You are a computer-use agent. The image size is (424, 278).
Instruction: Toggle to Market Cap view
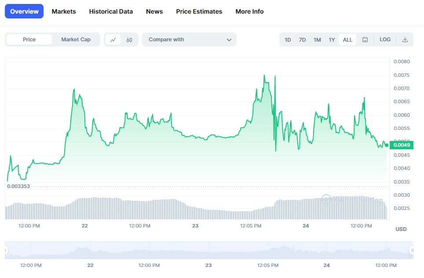(x=76, y=39)
